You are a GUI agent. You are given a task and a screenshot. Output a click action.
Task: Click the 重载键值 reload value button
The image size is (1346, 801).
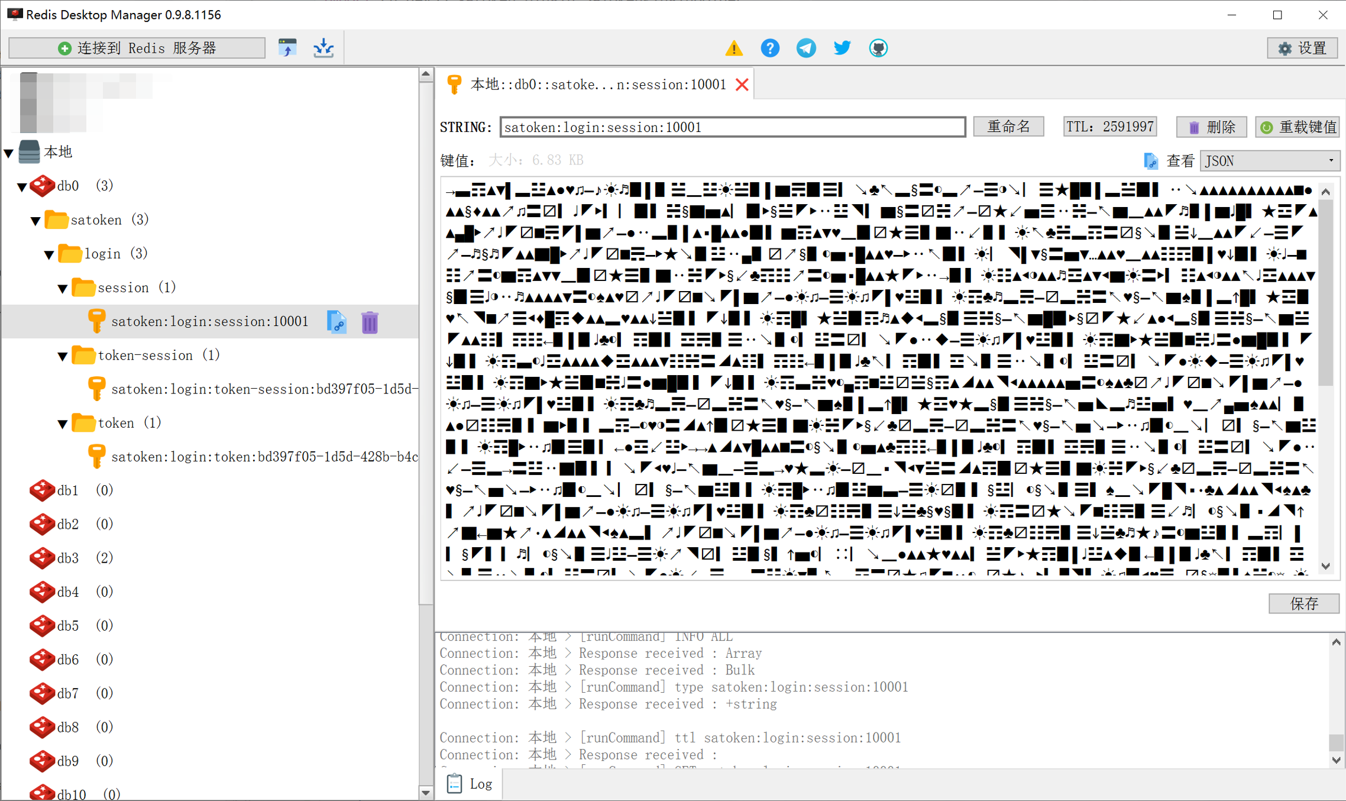pos(1298,127)
